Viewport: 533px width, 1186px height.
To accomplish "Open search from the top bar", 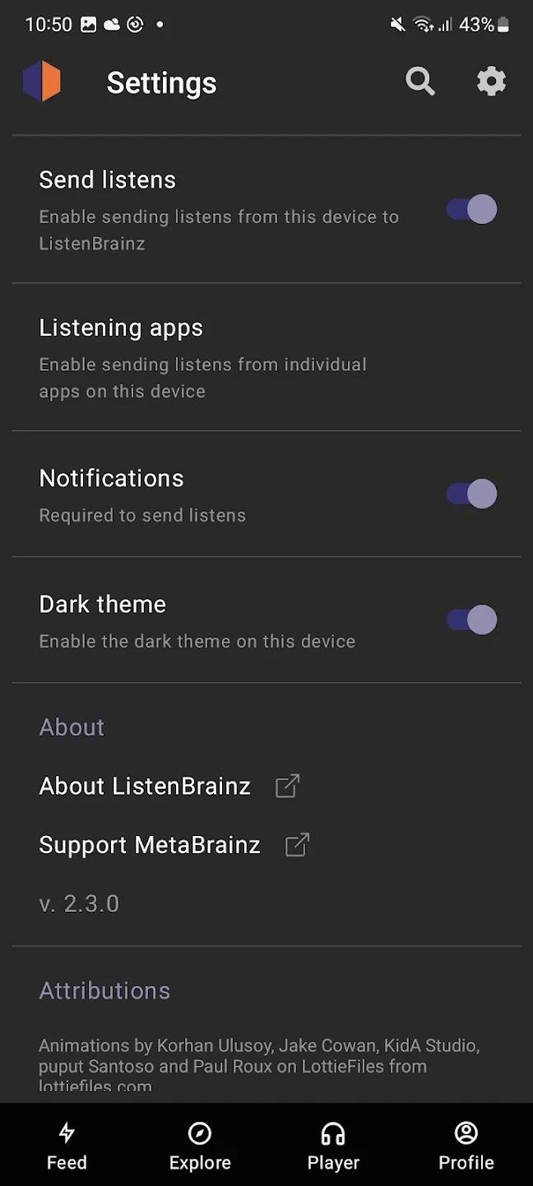I will 420,82.
